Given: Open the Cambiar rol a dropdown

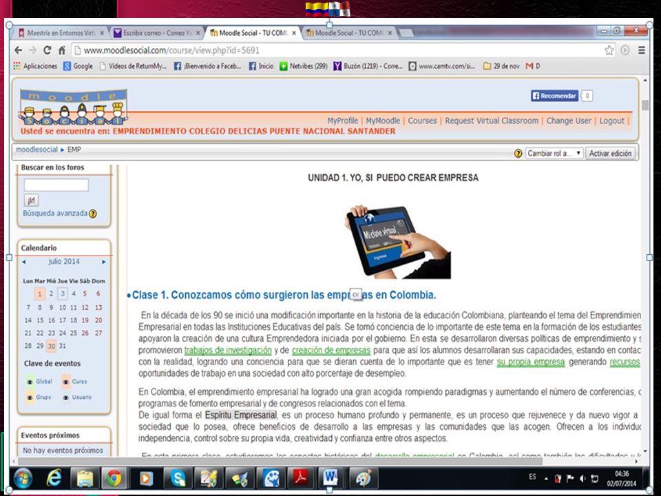Looking at the screenshot, I should click(x=554, y=153).
